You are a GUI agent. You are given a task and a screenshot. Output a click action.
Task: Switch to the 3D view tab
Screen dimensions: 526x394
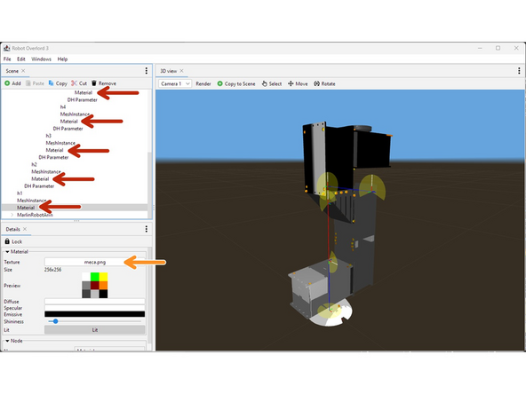point(169,71)
